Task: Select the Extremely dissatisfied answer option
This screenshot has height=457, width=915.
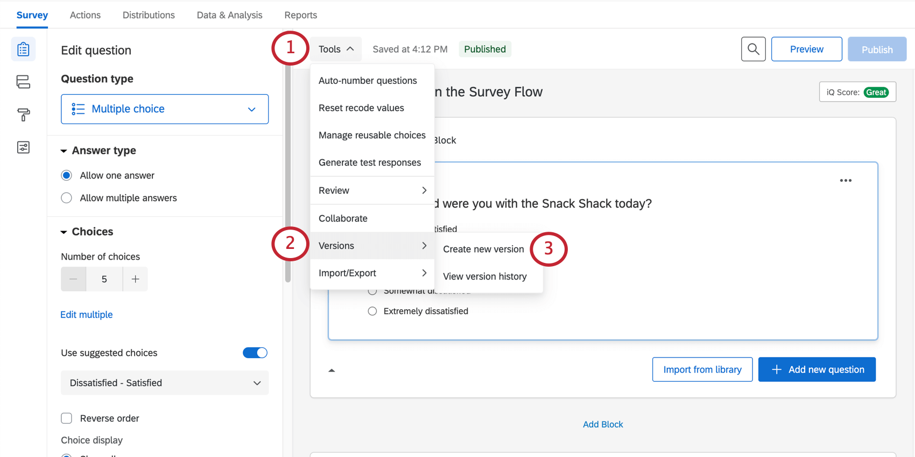Action: coord(372,311)
